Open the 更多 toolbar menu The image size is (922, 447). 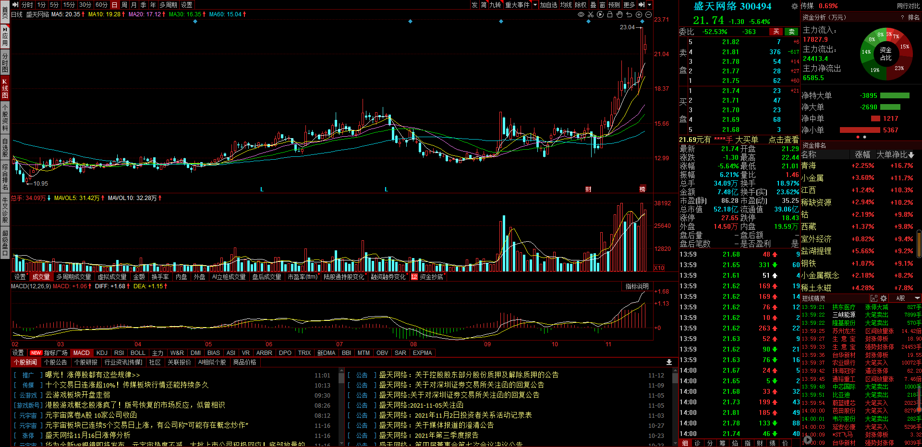tap(629, 5)
